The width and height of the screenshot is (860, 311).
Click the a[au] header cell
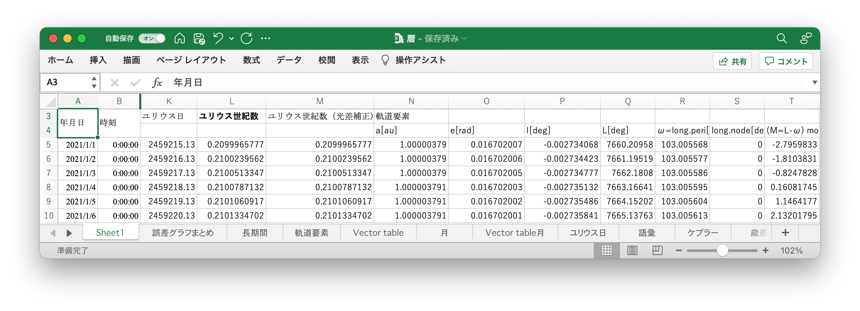[411, 130]
